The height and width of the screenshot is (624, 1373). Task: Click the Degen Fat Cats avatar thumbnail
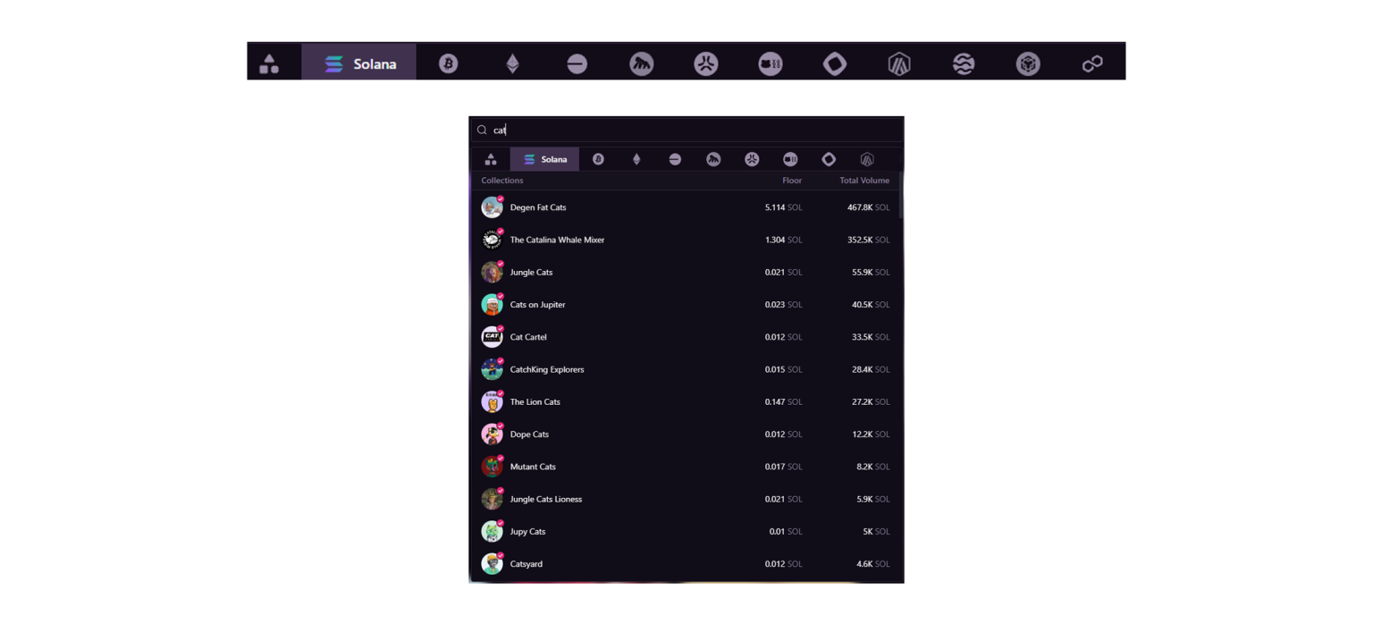click(492, 207)
